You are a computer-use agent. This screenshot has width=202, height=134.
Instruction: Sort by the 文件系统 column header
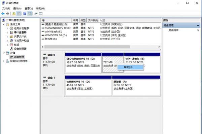(x=93, y=20)
